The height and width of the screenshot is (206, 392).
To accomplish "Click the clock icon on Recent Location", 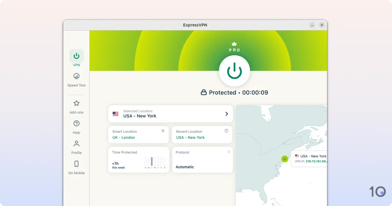I will (x=226, y=131).
